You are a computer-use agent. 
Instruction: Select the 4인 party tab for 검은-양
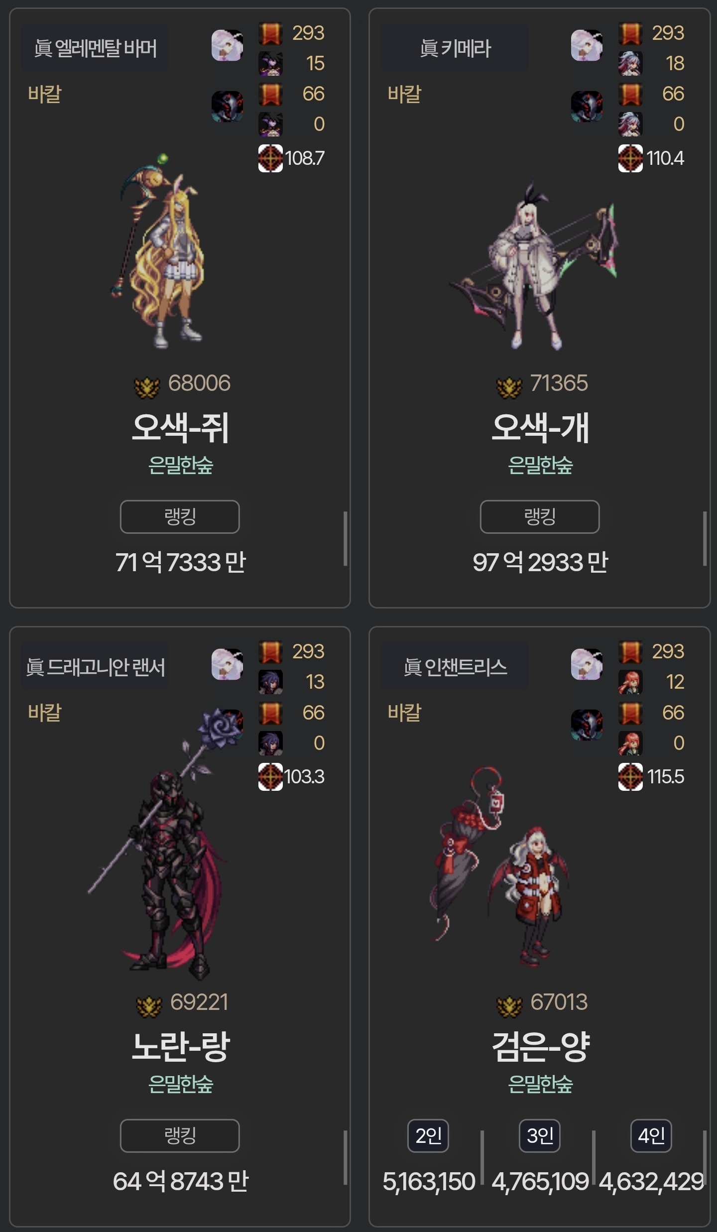[651, 1135]
